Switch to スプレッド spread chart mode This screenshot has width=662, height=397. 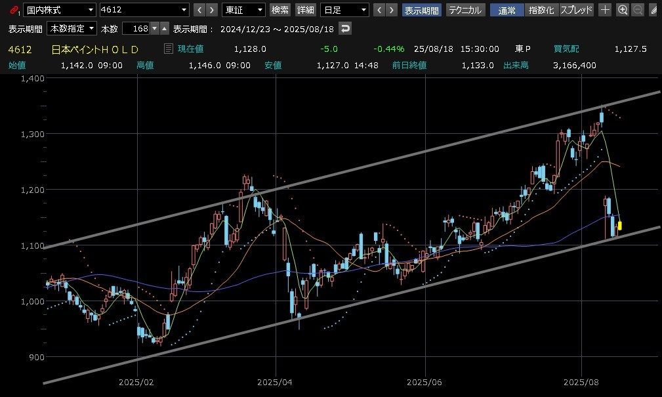[576, 10]
